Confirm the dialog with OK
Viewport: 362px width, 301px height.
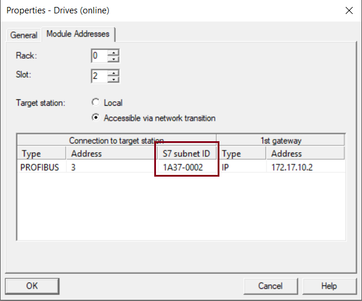click(x=32, y=286)
